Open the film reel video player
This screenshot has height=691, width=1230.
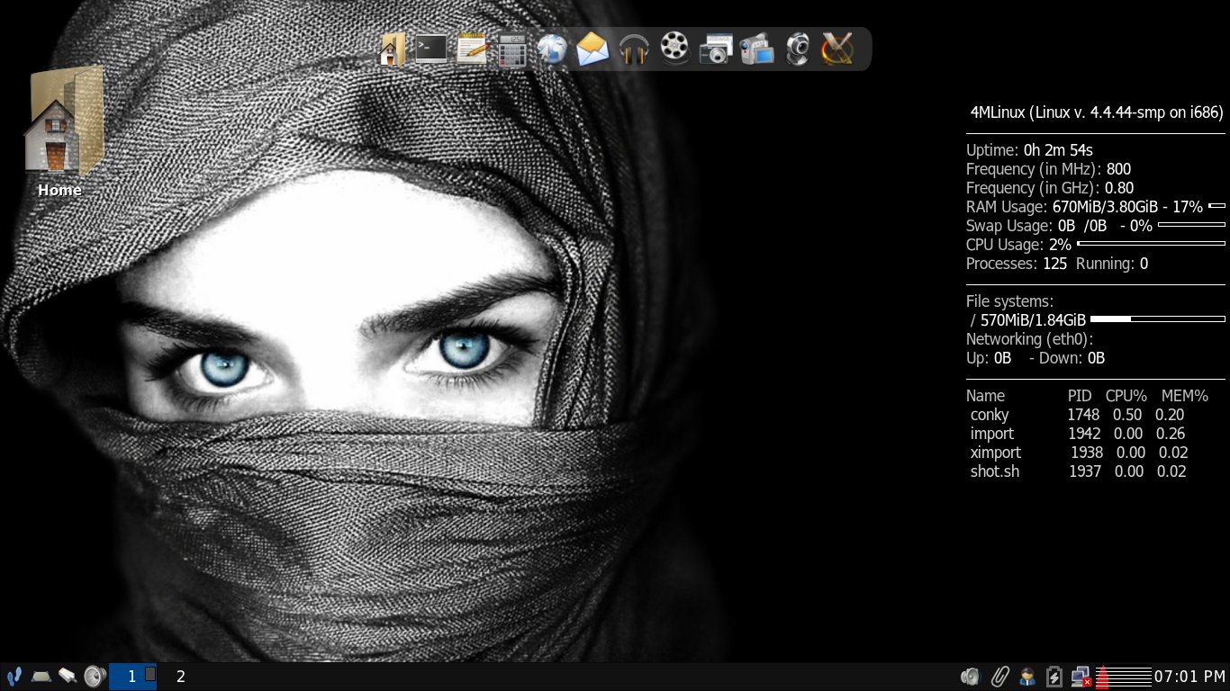click(674, 49)
